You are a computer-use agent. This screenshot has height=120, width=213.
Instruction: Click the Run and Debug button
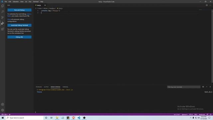point(19,10)
